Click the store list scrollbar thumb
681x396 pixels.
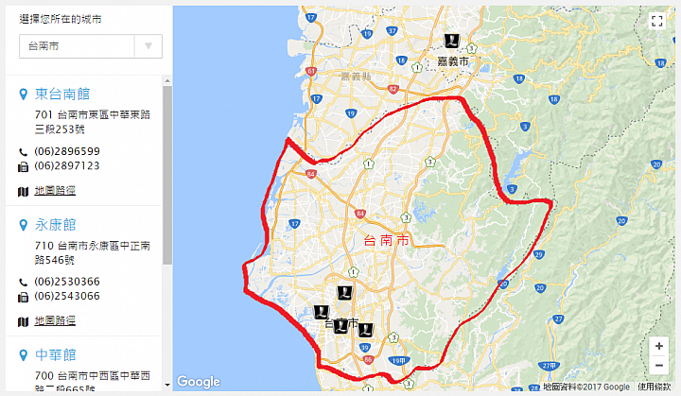click(167, 175)
